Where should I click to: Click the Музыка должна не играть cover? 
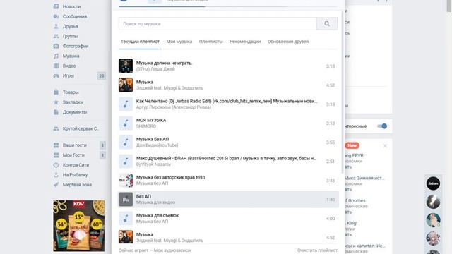[x=126, y=66]
